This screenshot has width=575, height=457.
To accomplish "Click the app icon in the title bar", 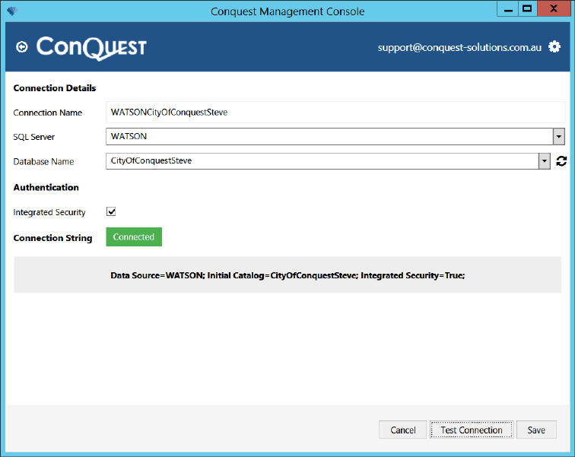I will [12, 11].
